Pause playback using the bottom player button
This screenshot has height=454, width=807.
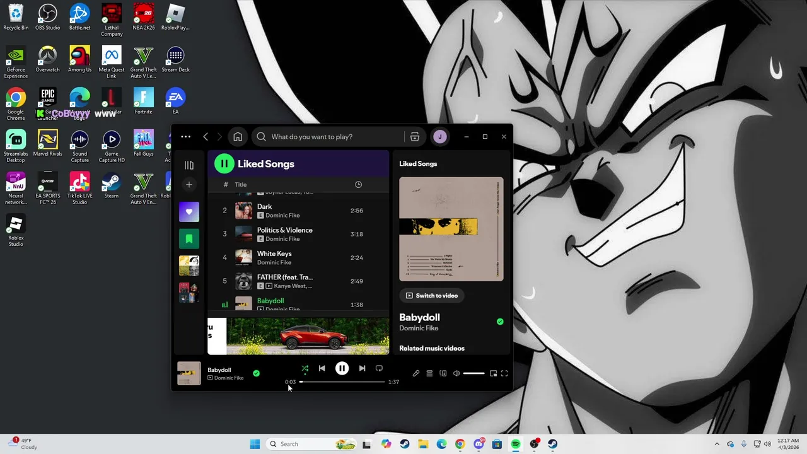(x=342, y=368)
